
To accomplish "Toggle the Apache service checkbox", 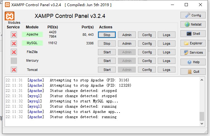I will [x=14, y=35].
